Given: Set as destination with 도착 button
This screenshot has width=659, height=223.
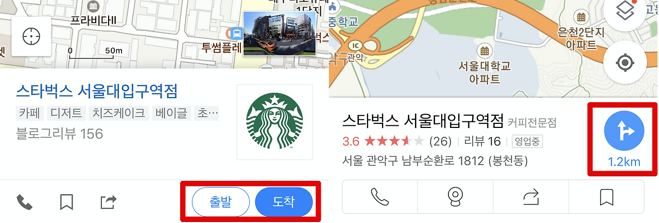Looking at the screenshot, I should (284, 202).
